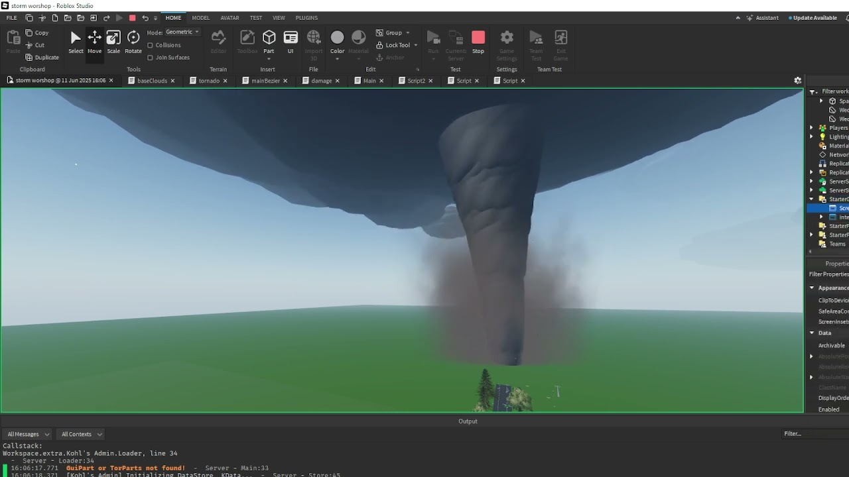
Task: Open the UI insert tool
Action: coord(291,42)
